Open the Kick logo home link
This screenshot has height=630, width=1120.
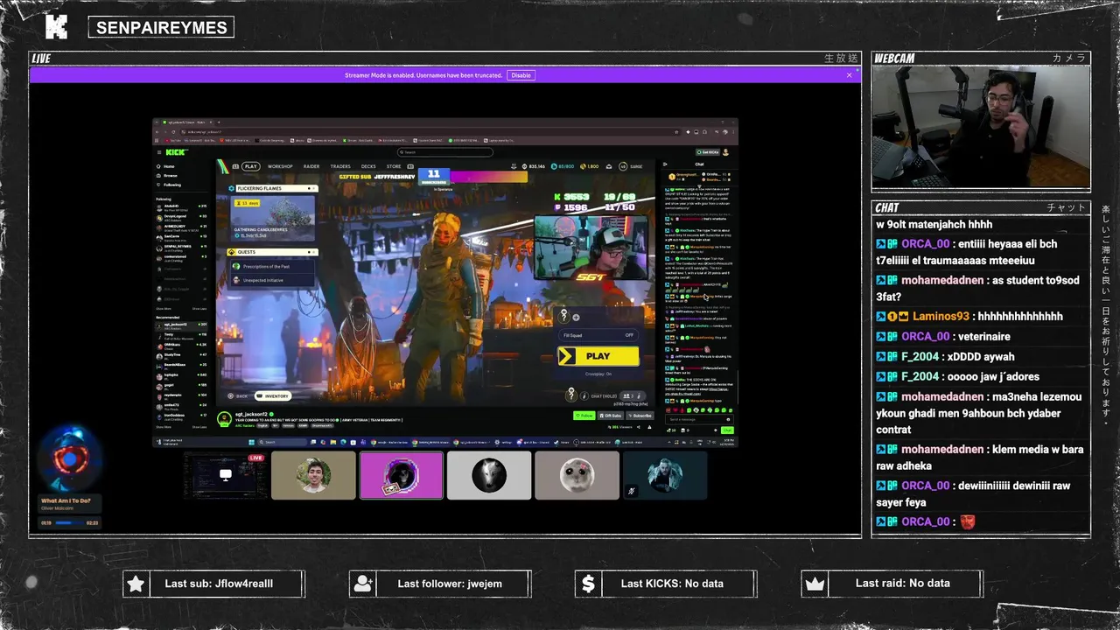pos(176,152)
